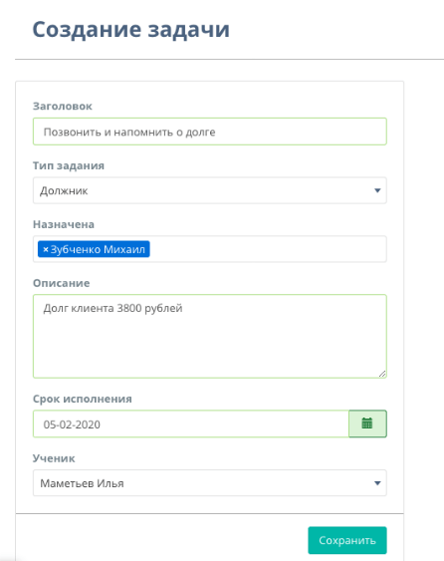This screenshot has width=444, height=561.
Task: Expand the Ученик dropdown arrow
Action: [x=377, y=483]
